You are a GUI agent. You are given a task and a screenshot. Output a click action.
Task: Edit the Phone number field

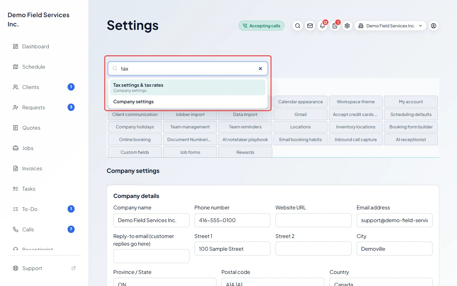click(x=232, y=220)
